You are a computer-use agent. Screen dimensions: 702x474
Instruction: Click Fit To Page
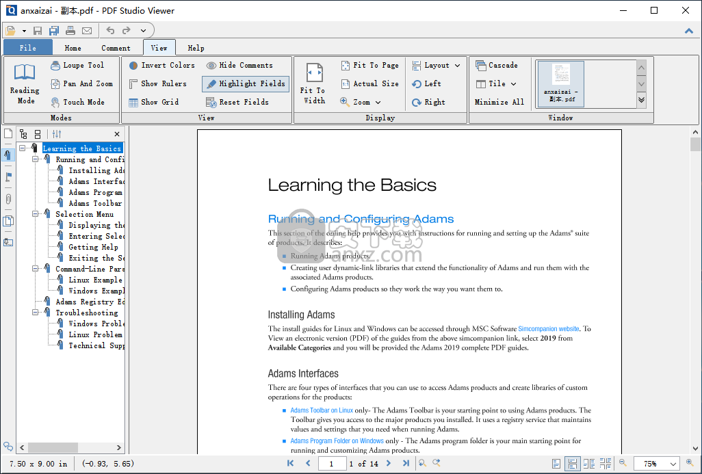(369, 66)
